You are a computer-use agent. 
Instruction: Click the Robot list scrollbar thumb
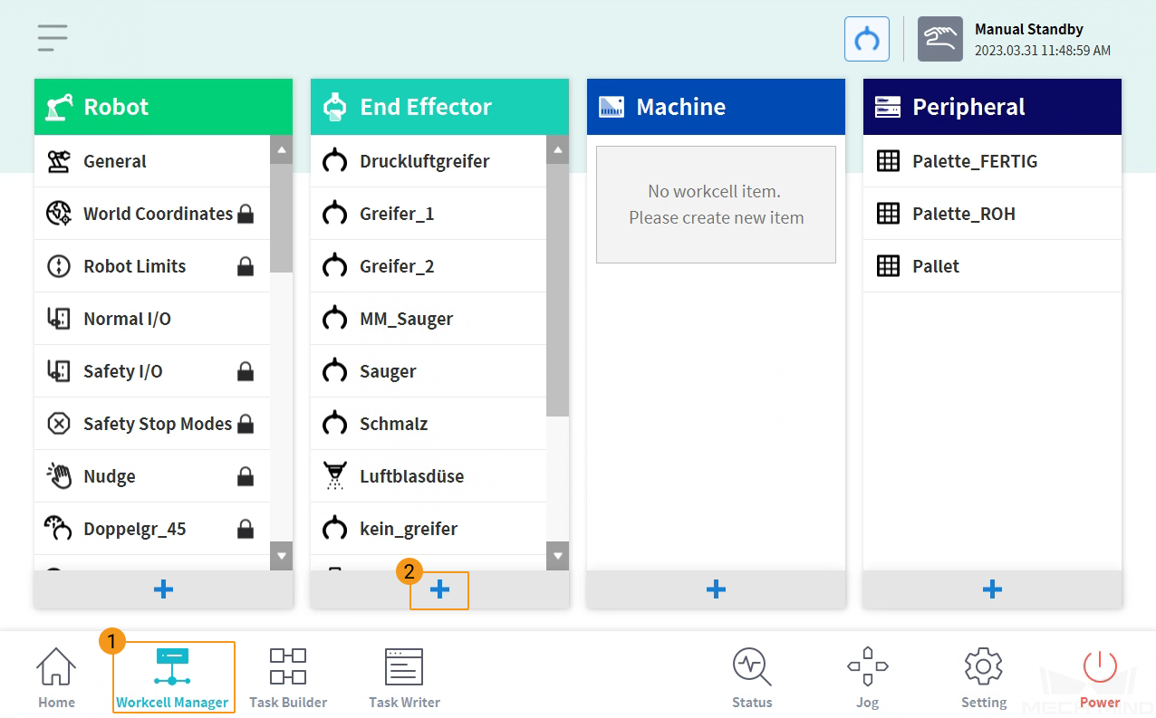(281, 217)
